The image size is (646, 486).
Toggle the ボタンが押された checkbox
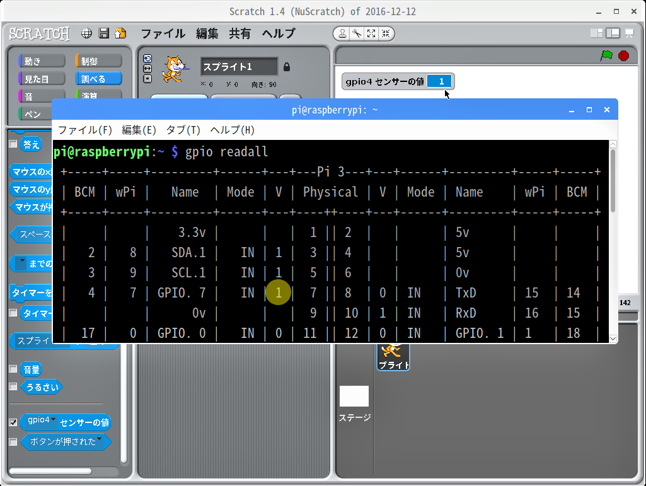13,441
